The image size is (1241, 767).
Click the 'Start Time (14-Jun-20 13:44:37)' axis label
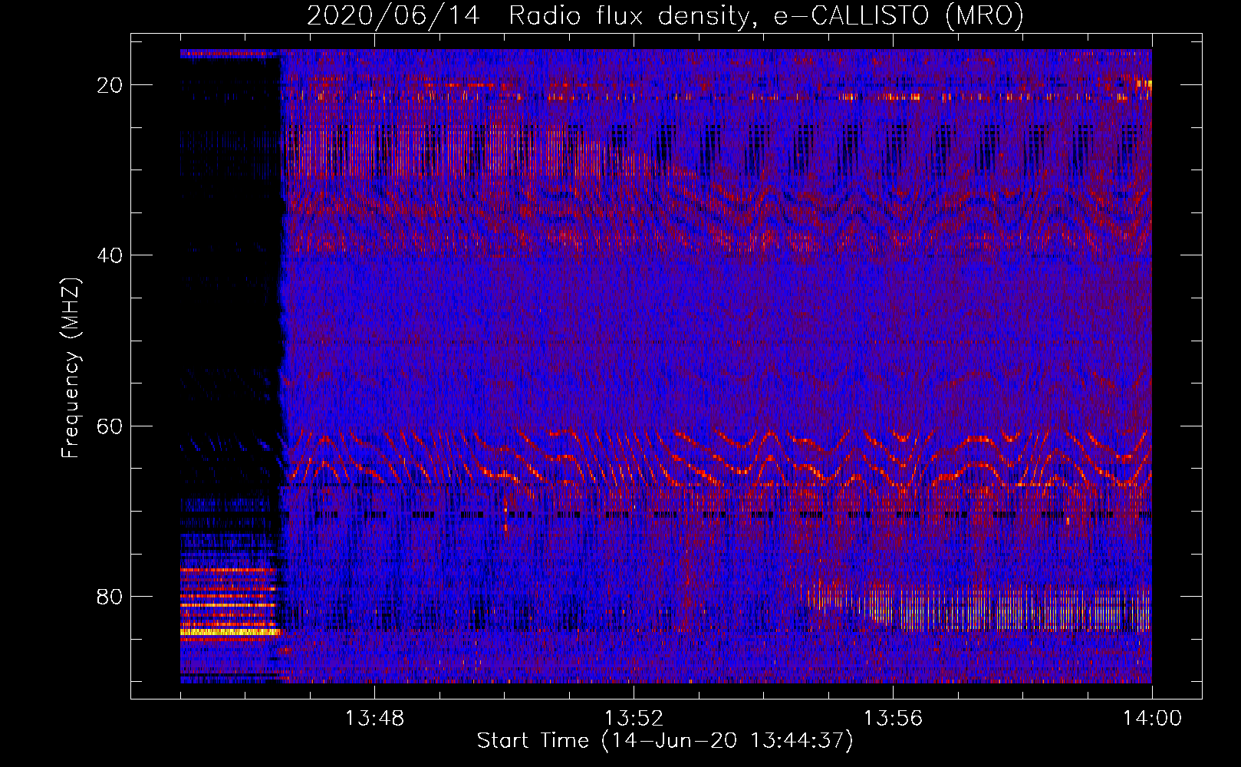coord(665,741)
